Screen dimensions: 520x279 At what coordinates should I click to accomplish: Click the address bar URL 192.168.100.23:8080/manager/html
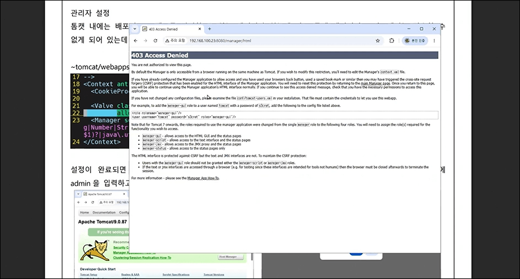pos(220,41)
